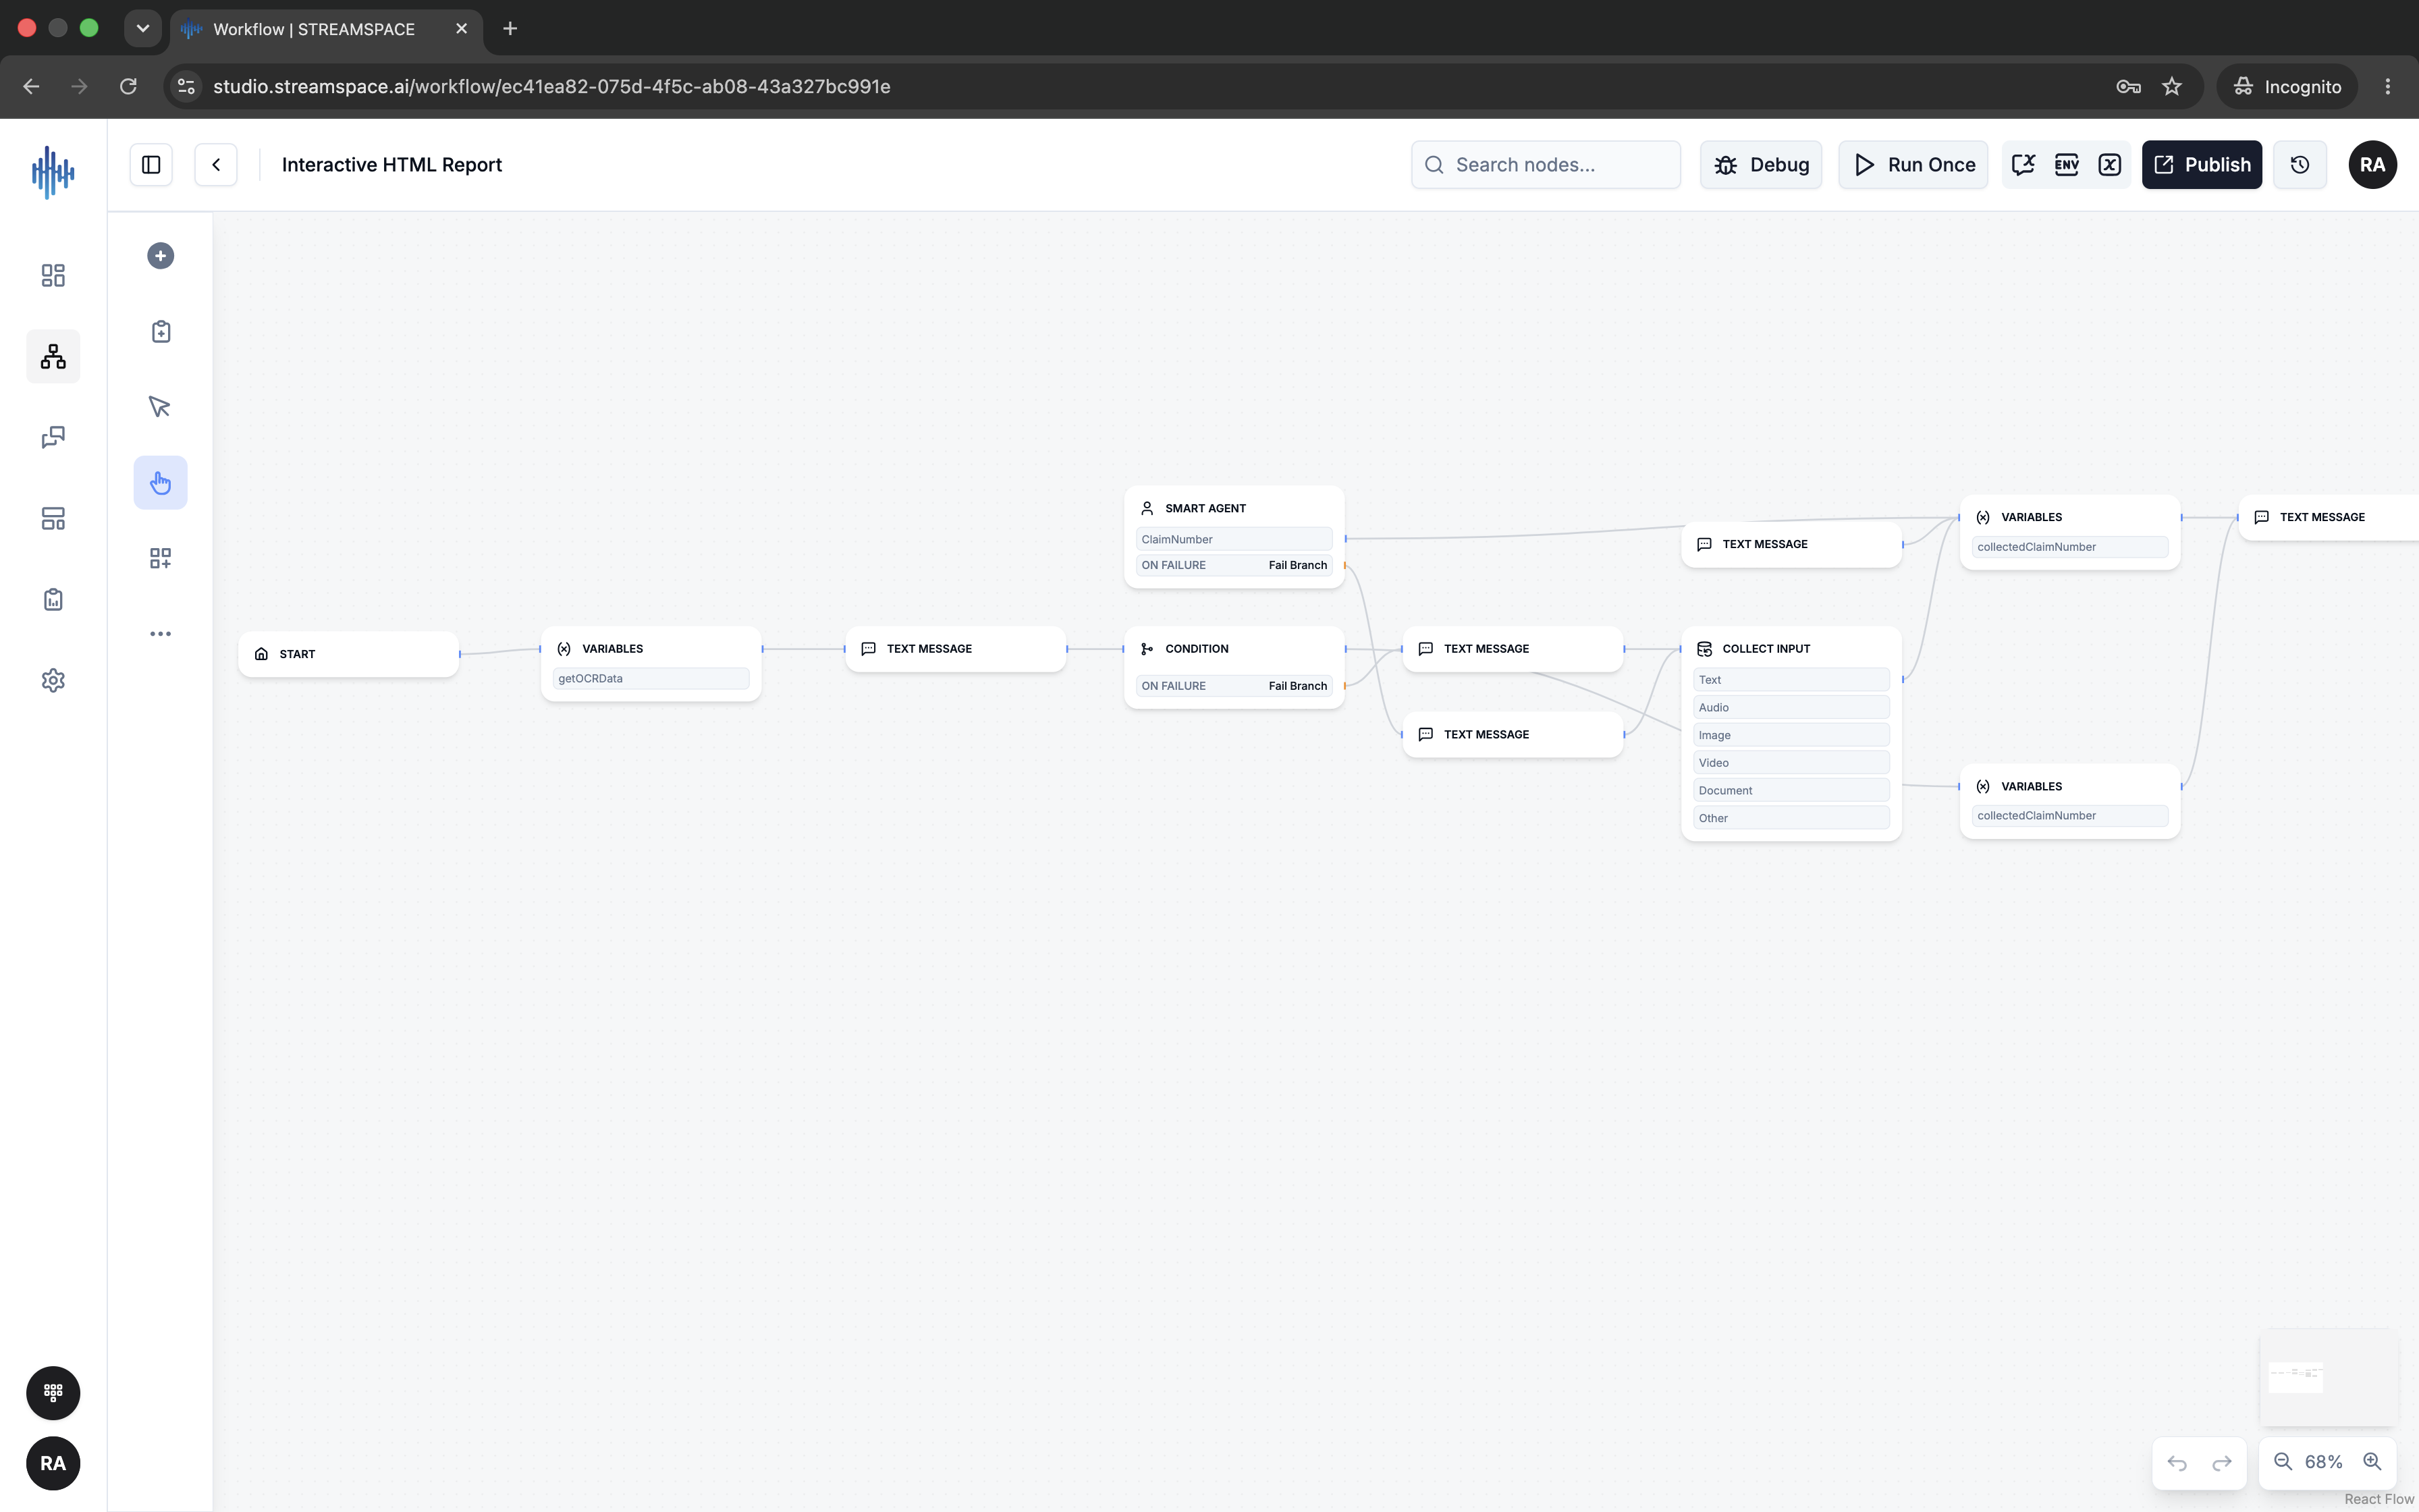This screenshot has height=1512, width=2419.
Task: Zoom in the canvas
Action: (x=2371, y=1462)
